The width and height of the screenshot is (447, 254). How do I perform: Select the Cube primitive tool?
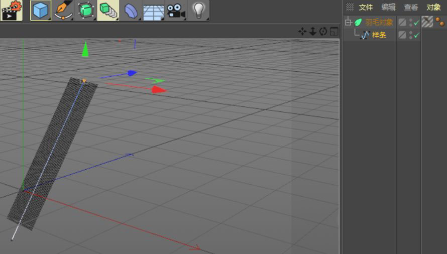[41, 11]
